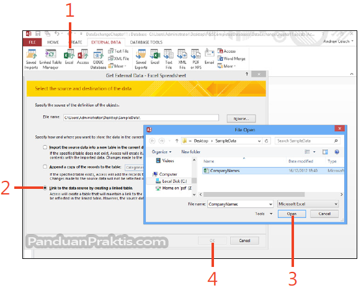Sort by Name column header
The image size is (361, 288).
[209, 162]
